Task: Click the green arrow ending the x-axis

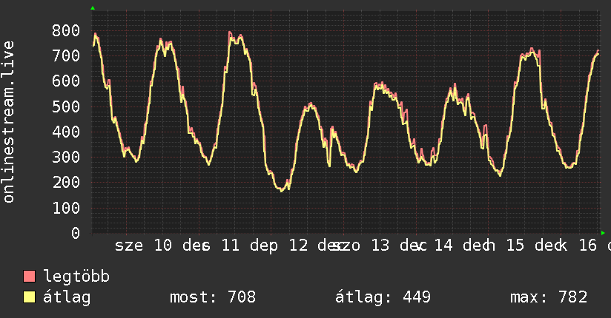Action: pos(603,233)
